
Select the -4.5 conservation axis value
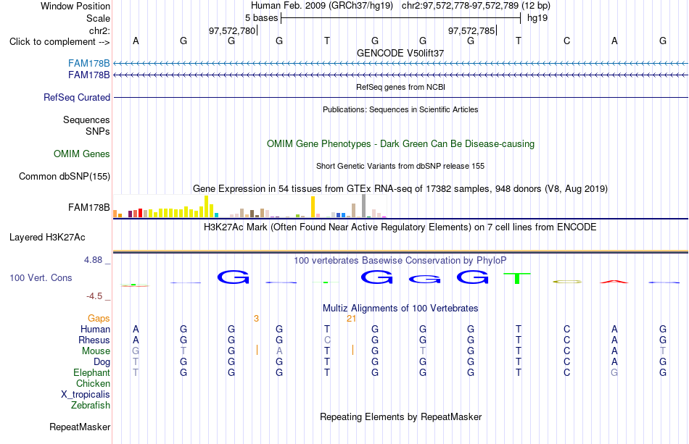point(94,296)
